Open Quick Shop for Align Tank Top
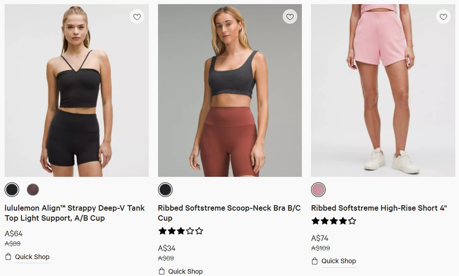The image size is (459, 276). pyautogui.click(x=32, y=257)
